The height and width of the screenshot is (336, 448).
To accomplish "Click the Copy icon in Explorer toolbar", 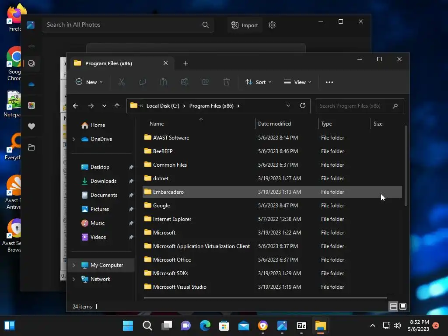I will point(142,82).
